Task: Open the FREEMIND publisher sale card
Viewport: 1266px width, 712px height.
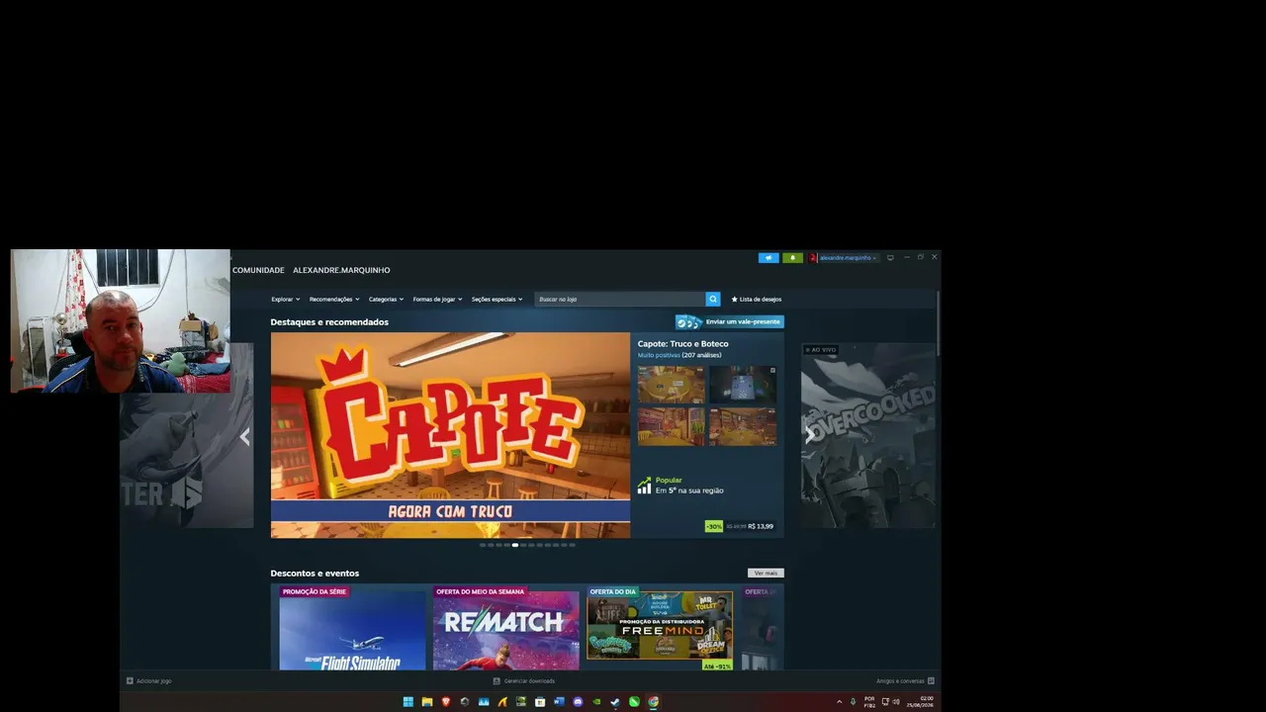Action: coord(660,627)
